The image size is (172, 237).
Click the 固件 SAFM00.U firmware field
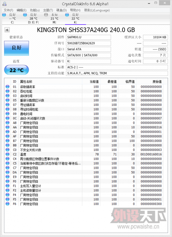point(88,37)
